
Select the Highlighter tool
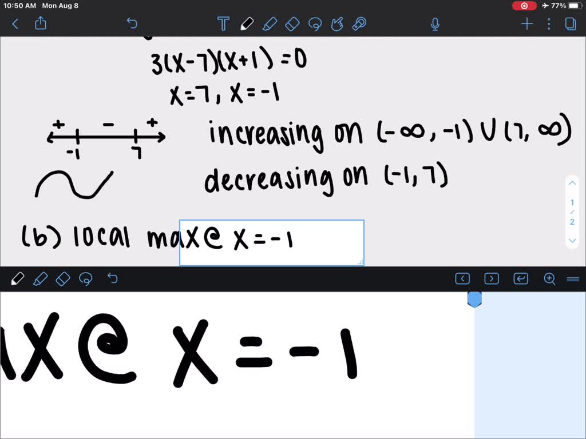[270, 24]
